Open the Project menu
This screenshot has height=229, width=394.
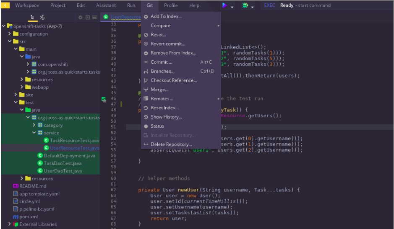(58, 5)
